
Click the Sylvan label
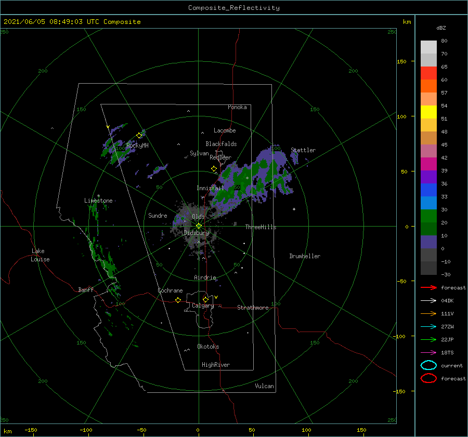click(x=199, y=153)
